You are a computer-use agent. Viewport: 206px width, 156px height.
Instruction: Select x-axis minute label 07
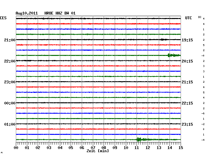tap(93, 148)
